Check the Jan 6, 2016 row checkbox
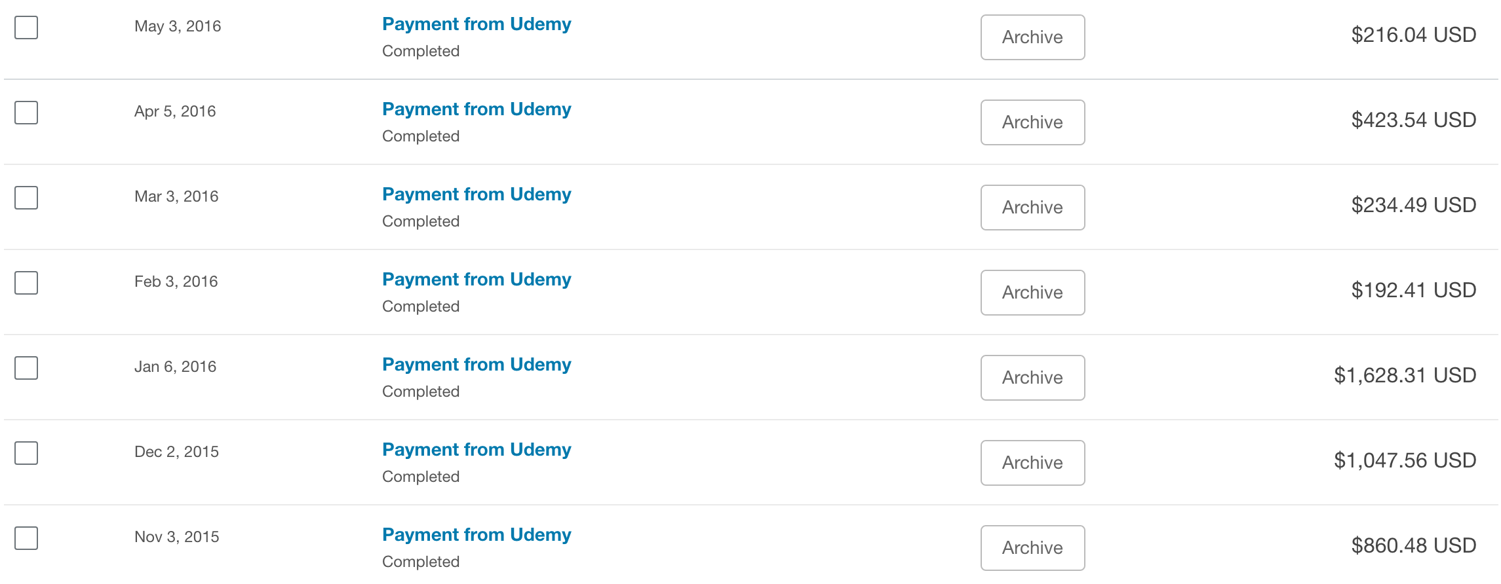The width and height of the screenshot is (1501, 584). point(26,368)
